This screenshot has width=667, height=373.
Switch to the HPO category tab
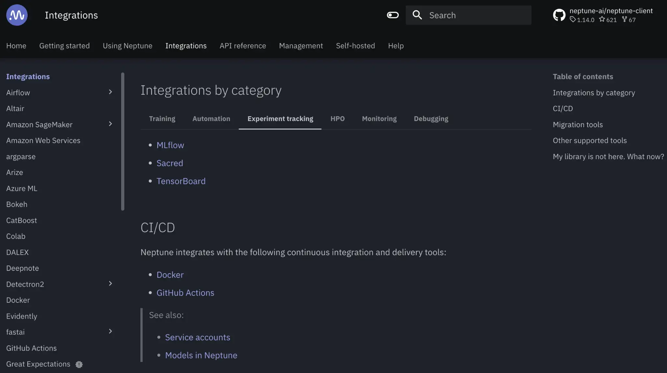click(x=337, y=119)
